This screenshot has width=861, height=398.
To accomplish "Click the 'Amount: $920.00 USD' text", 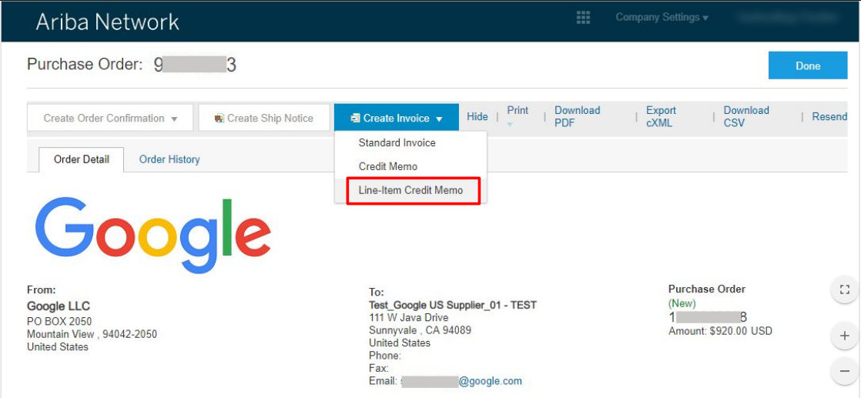I will tap(720, 331).
